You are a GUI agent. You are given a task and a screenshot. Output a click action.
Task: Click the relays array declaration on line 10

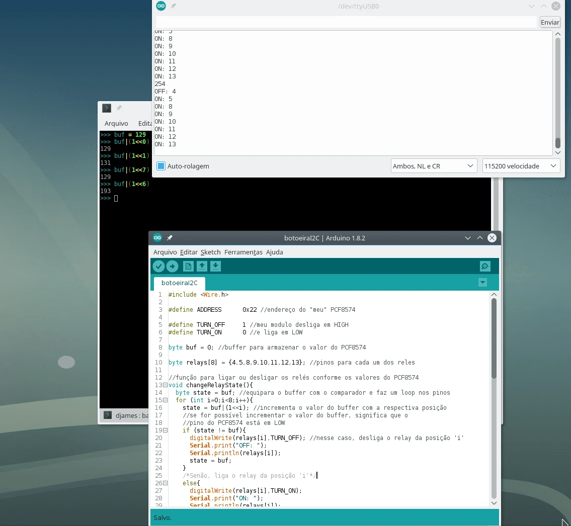[237, 363]
